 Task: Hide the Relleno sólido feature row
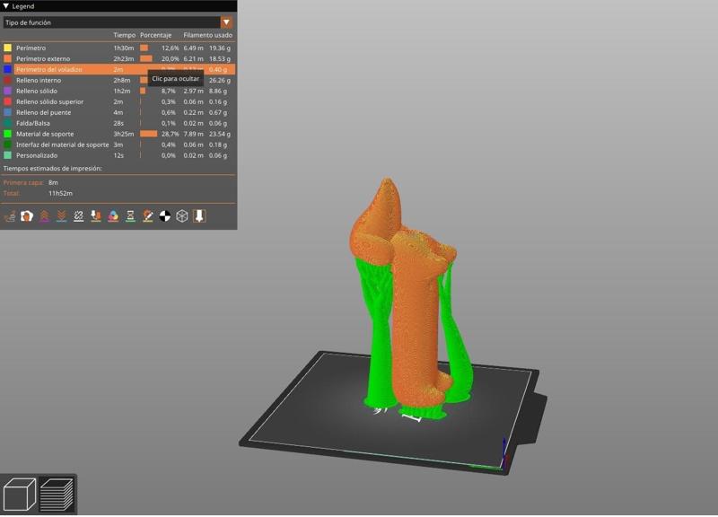(118, 91)
